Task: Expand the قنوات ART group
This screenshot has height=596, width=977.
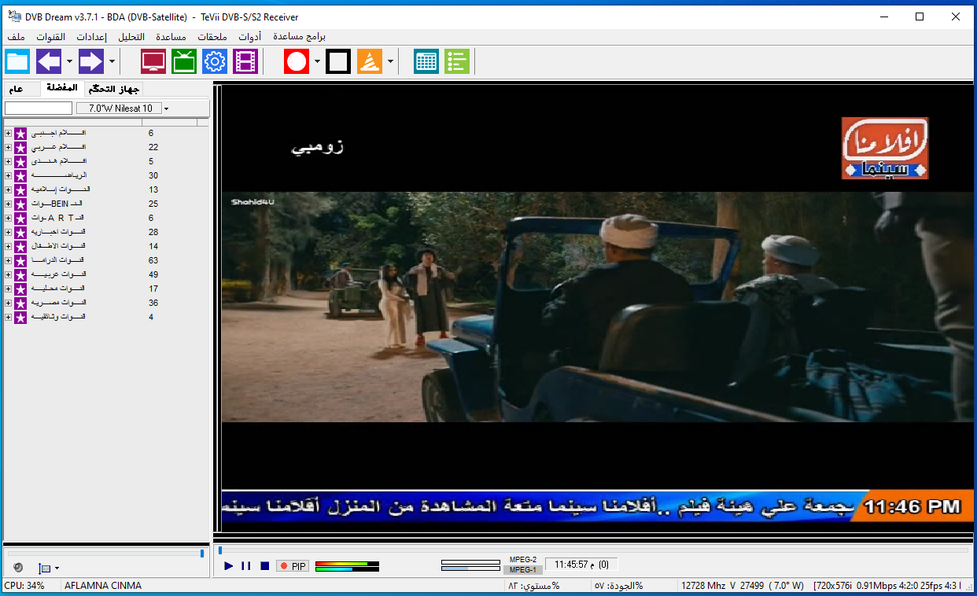Action: [8, 218]
